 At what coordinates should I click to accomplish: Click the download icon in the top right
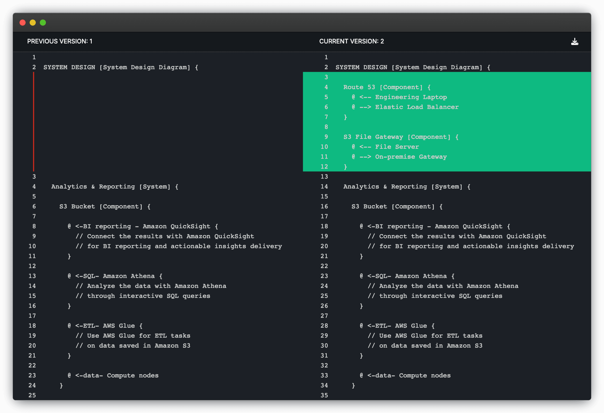coord(575,41)
